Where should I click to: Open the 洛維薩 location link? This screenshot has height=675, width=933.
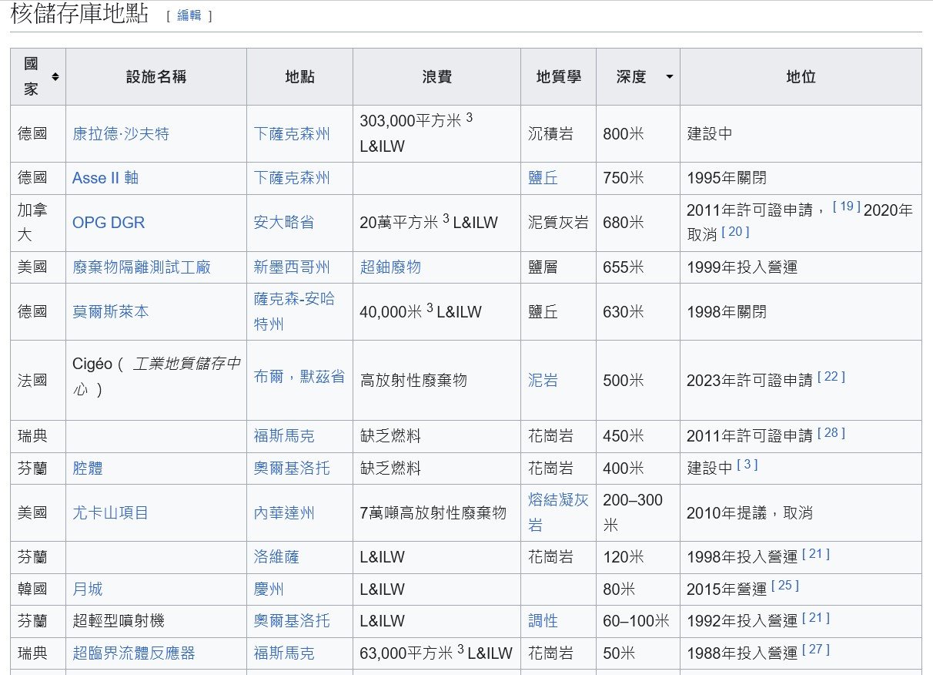[276, 557]
